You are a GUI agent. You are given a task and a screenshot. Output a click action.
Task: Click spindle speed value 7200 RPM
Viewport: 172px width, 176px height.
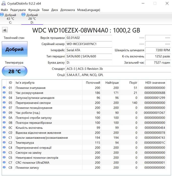point(158,50)
